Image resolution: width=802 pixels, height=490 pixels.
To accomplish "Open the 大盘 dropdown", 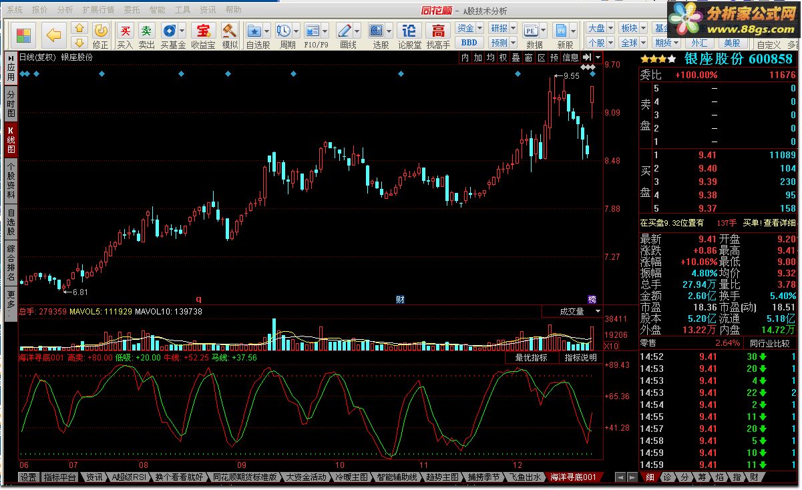I will click(x=600, y=28).
